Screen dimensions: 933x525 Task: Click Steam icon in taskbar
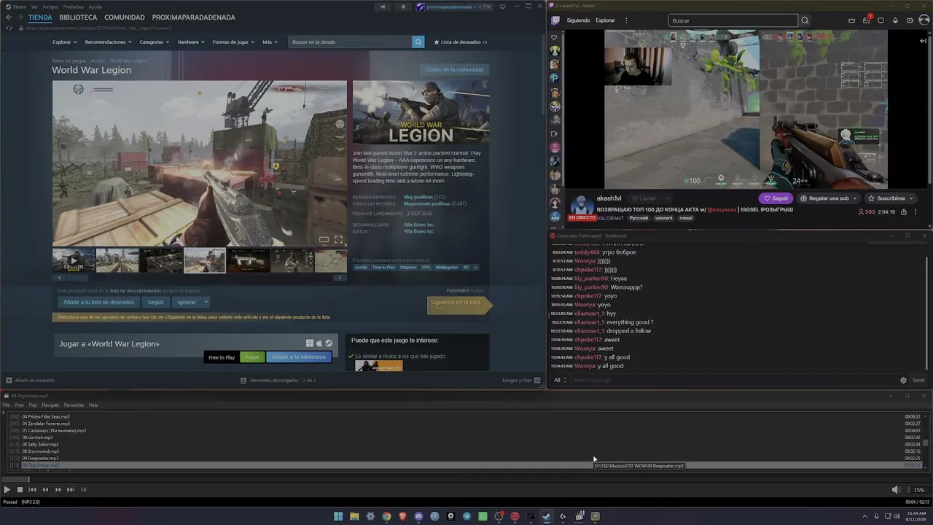point(547,516)
